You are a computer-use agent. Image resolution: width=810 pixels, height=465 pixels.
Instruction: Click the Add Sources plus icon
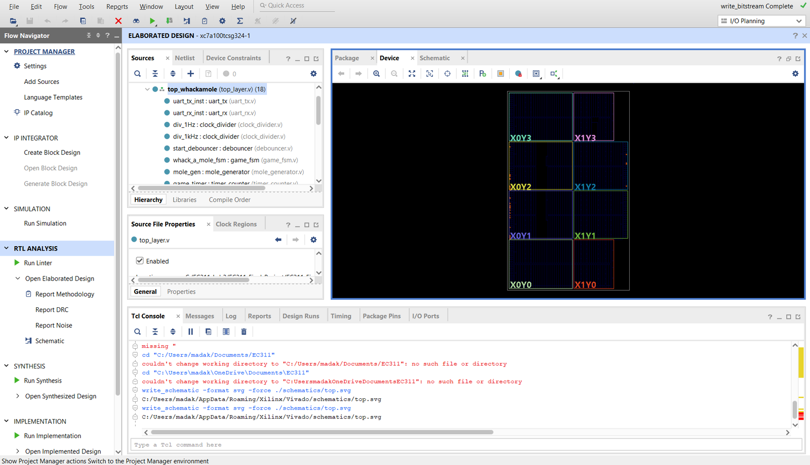click(x=190, y=73)
